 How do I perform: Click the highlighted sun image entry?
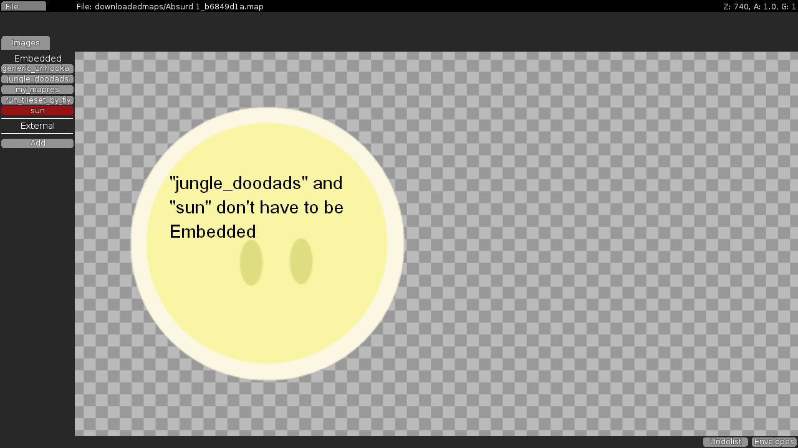pyautogui.click(x=37, y=111)
